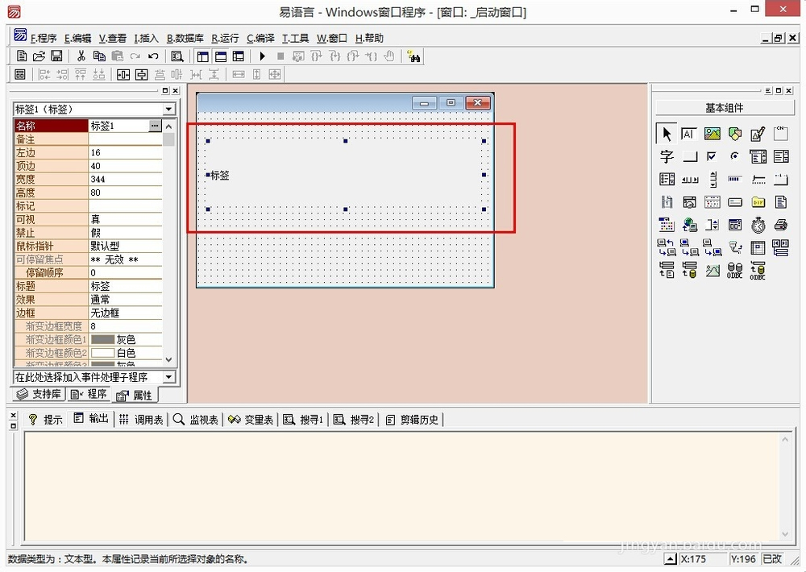Switch to the 支持库 tab

point(39,394)
